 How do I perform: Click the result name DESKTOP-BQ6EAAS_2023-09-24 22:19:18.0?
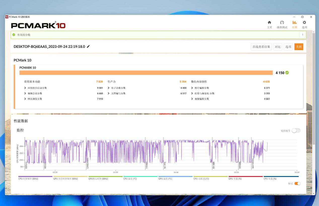49,47
